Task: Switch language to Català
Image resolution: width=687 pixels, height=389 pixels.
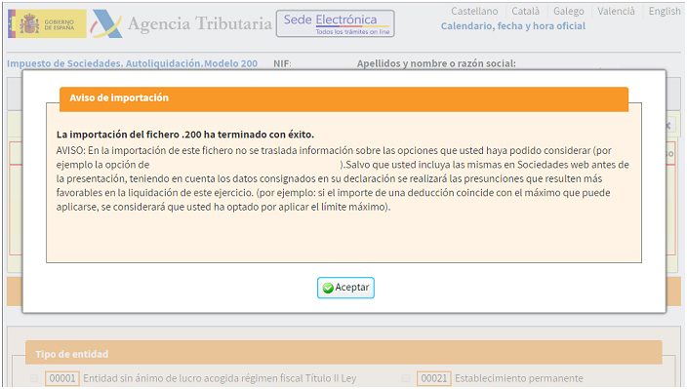Action: tap(525, 11)
